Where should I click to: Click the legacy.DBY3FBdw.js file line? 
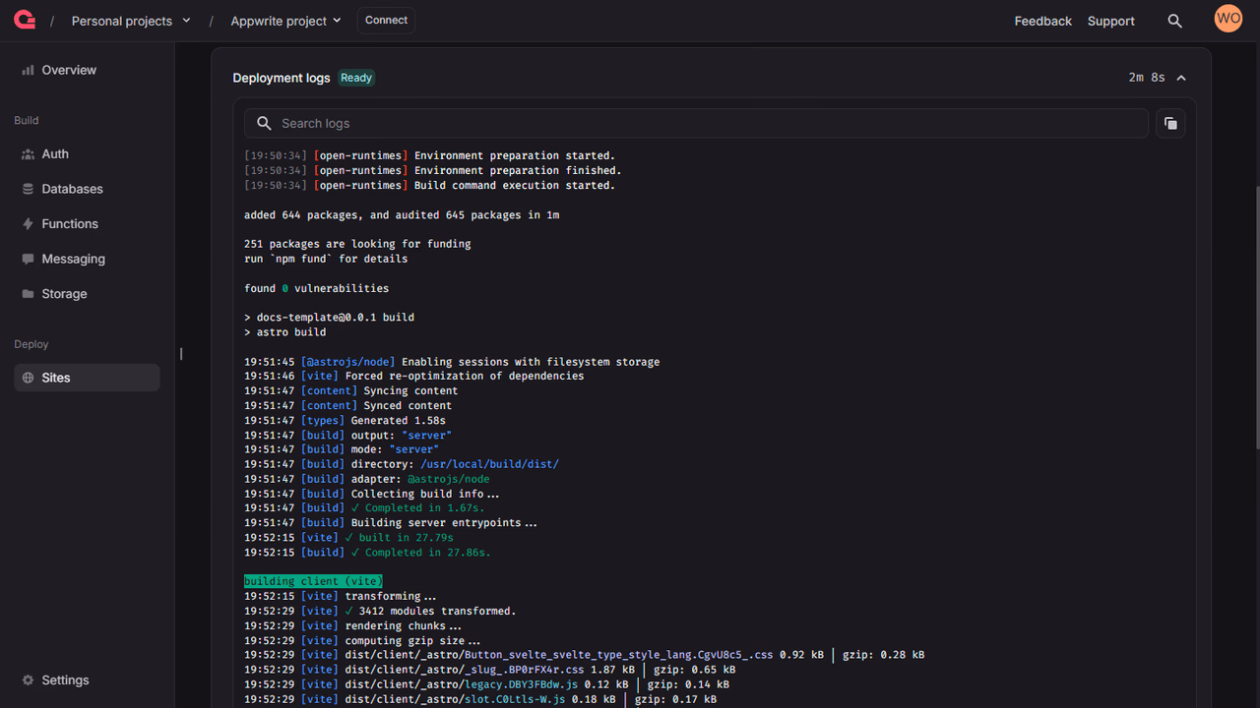pyautogui.click(x=486, y=684)
